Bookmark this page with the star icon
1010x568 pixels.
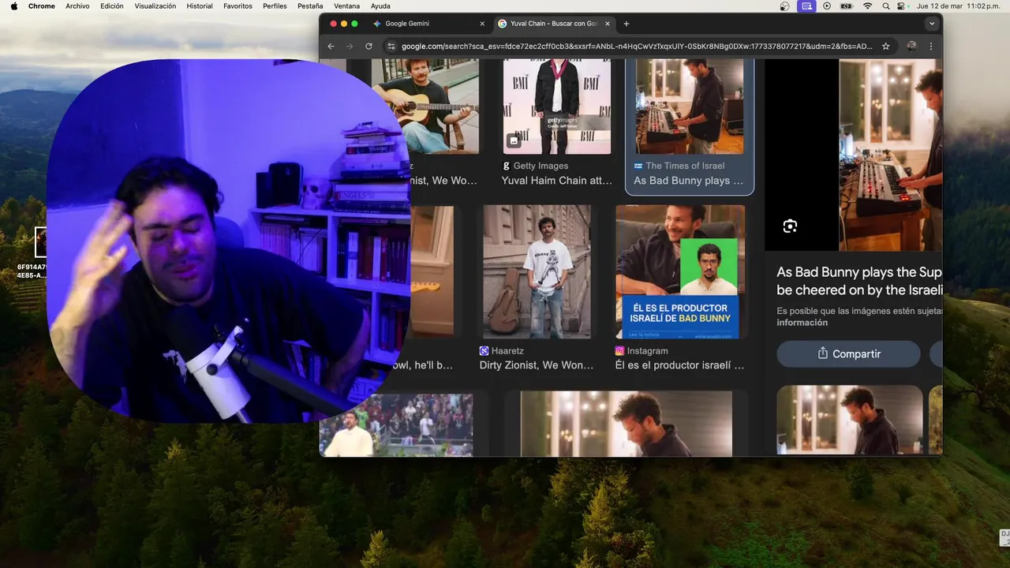click(x=885, y=47)
